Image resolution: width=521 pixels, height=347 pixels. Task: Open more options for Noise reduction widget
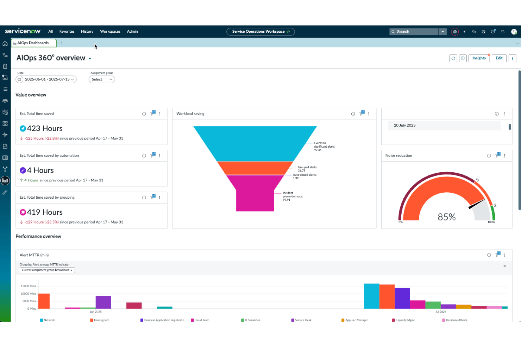(x=504, y=156)
